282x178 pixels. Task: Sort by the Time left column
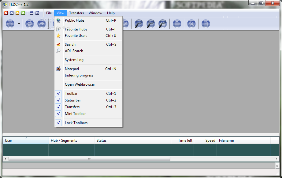[182, 141]
